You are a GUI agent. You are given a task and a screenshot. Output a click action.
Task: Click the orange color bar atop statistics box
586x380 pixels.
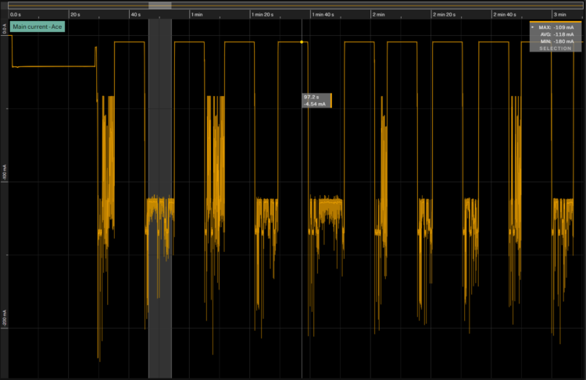[x=556, y=22]
